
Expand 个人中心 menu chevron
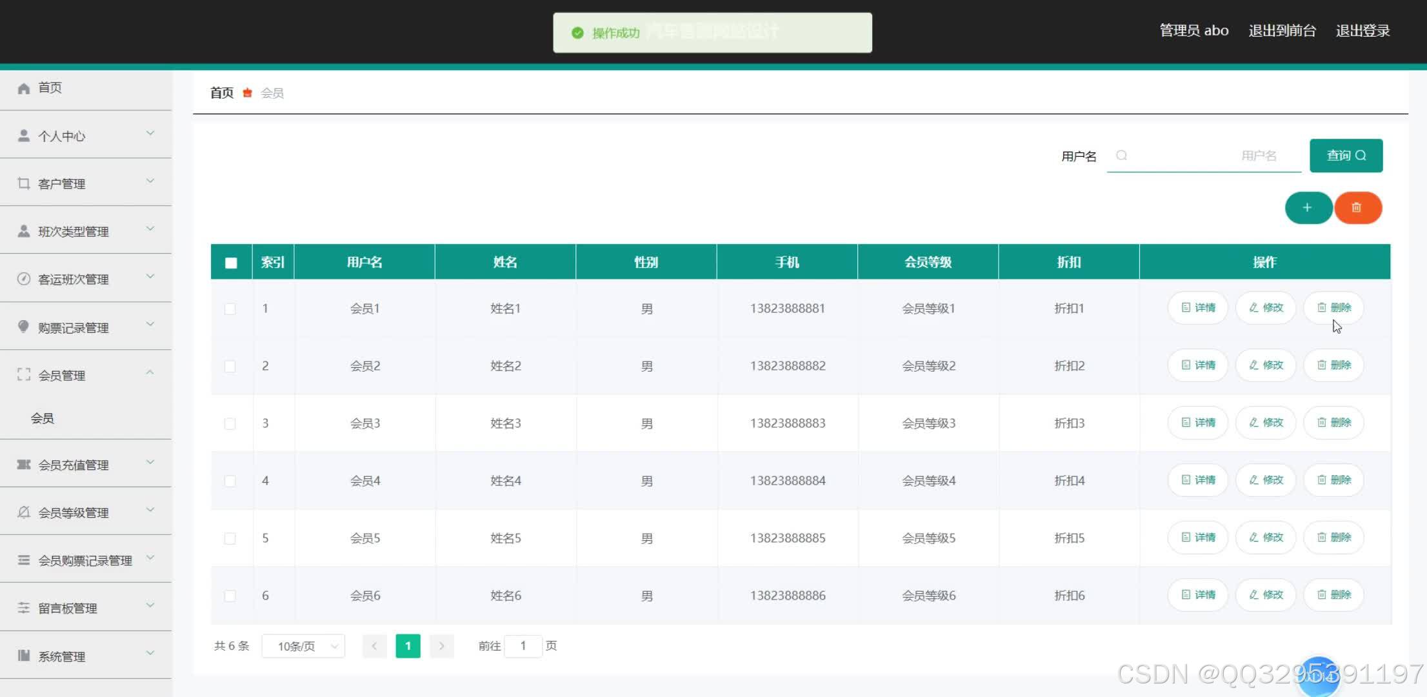[150, 133]
